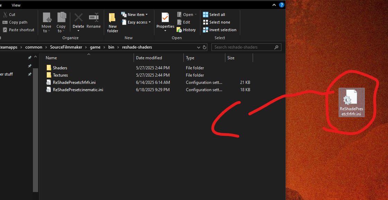Open the Copy to menu button
The height and width of the screenshot is (200, 388).
point(61,22)
